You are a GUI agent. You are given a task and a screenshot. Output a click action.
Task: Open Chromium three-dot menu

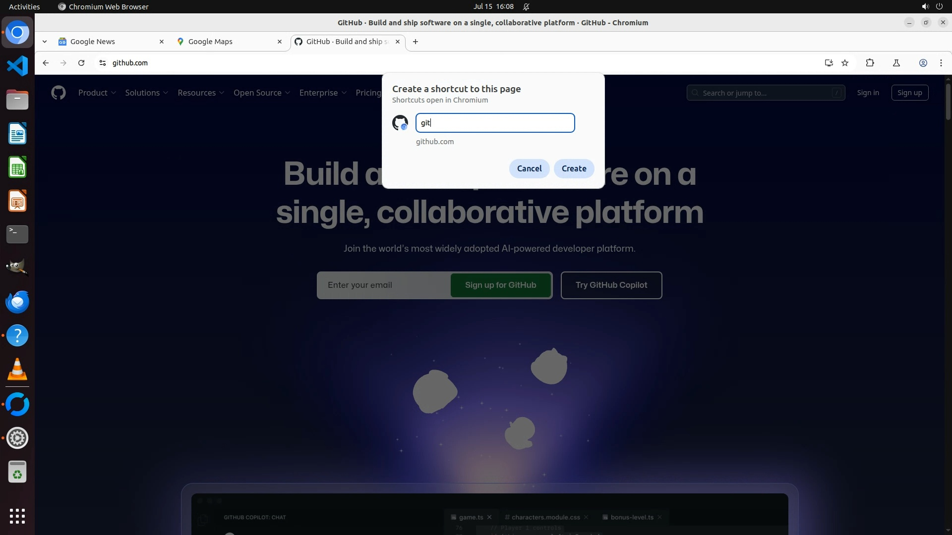pyautogui.click(x=941, y=63)
